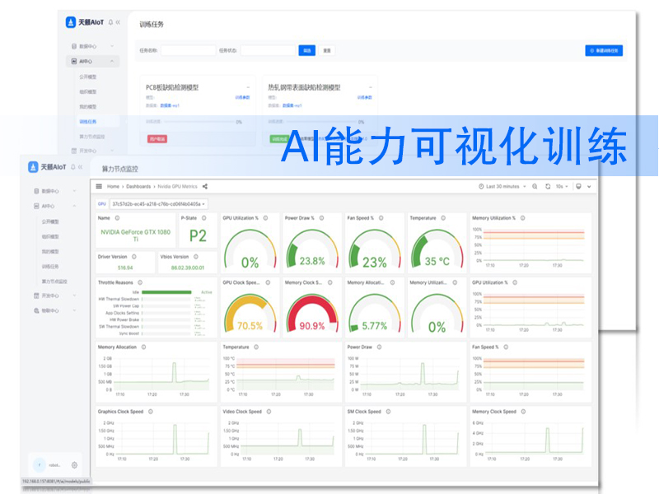Show info for Video Clock Speed panel
Viewport: 659px width, 494px height.
point(269,412)
